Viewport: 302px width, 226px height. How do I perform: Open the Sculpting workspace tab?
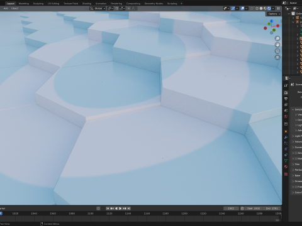[x=38, y=4]
